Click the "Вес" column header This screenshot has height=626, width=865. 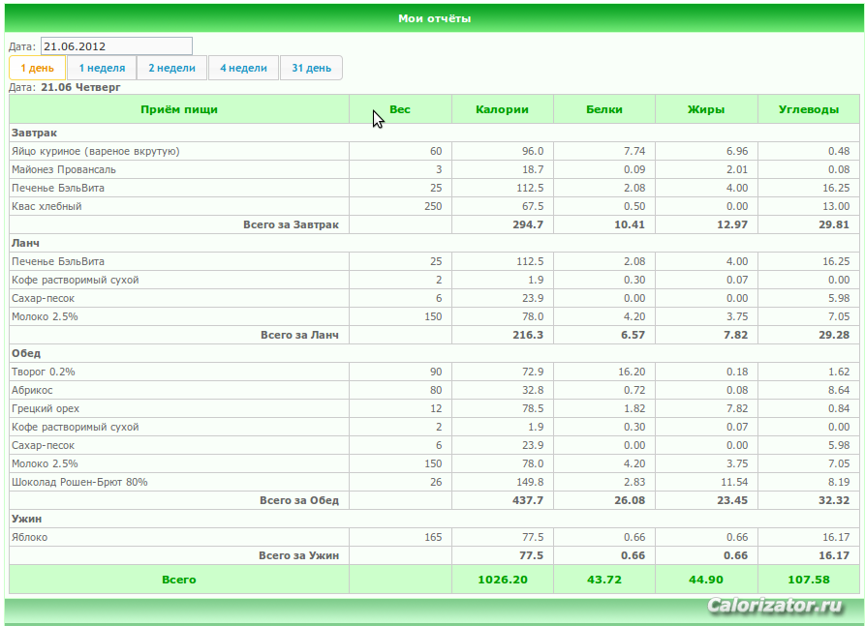click(x=400, y=109)
